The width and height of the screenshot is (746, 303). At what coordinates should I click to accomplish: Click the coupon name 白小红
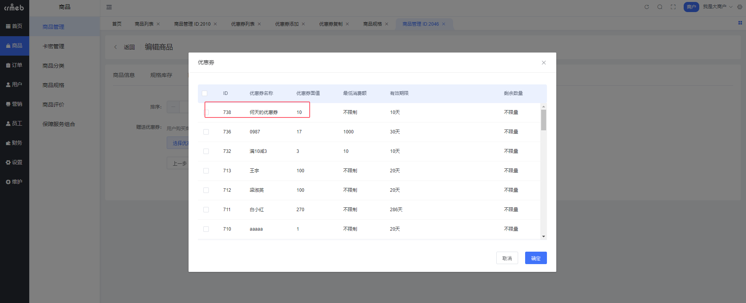tap(257, 210)
